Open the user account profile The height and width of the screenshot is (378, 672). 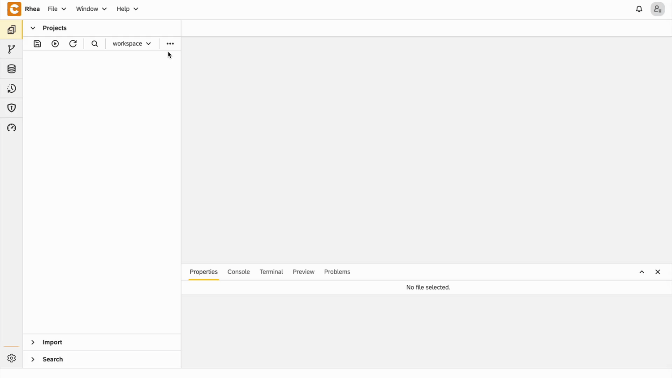[x=657, y=9]
